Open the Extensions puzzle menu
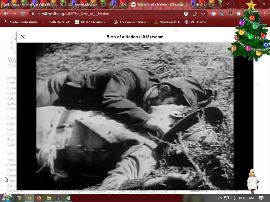The width and height of the screenshot is (270, 202). click(x=239, y=14)
